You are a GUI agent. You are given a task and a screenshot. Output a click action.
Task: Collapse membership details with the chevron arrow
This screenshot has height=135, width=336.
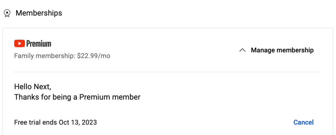click(242, 50)
